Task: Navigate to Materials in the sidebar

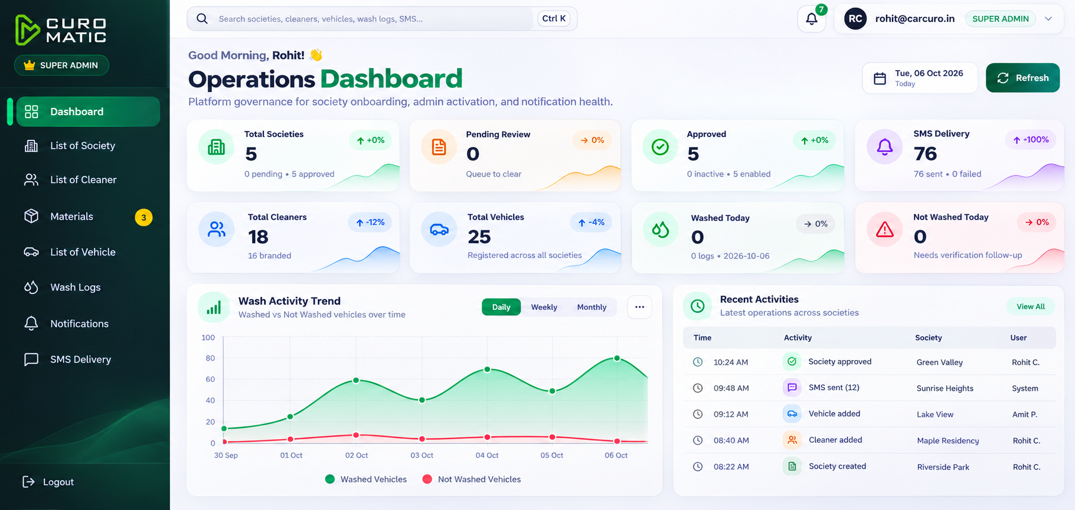Action: click(x=88, y=217)
